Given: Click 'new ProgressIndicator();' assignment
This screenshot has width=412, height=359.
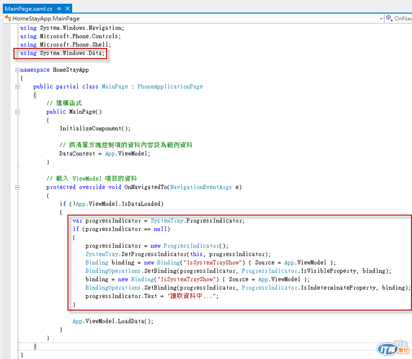Looking at the screenshot, I should [x=190, y=246].
